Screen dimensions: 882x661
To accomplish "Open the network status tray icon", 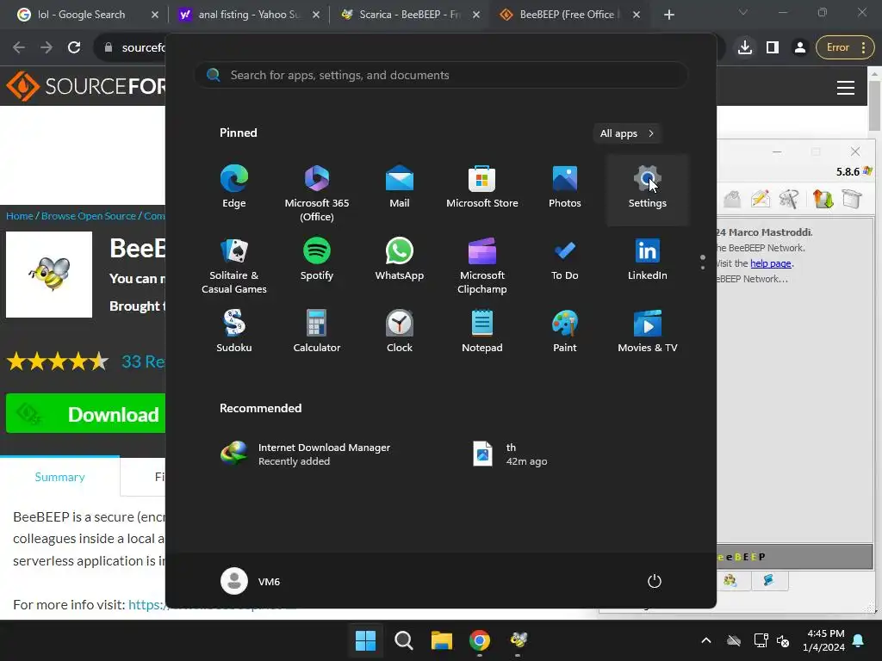I will click(761, 640).
